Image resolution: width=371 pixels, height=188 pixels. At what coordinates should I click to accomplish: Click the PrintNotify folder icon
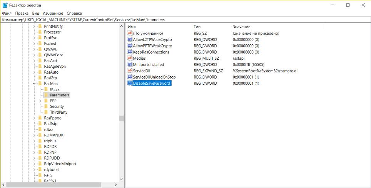click(x=40, y=26)
